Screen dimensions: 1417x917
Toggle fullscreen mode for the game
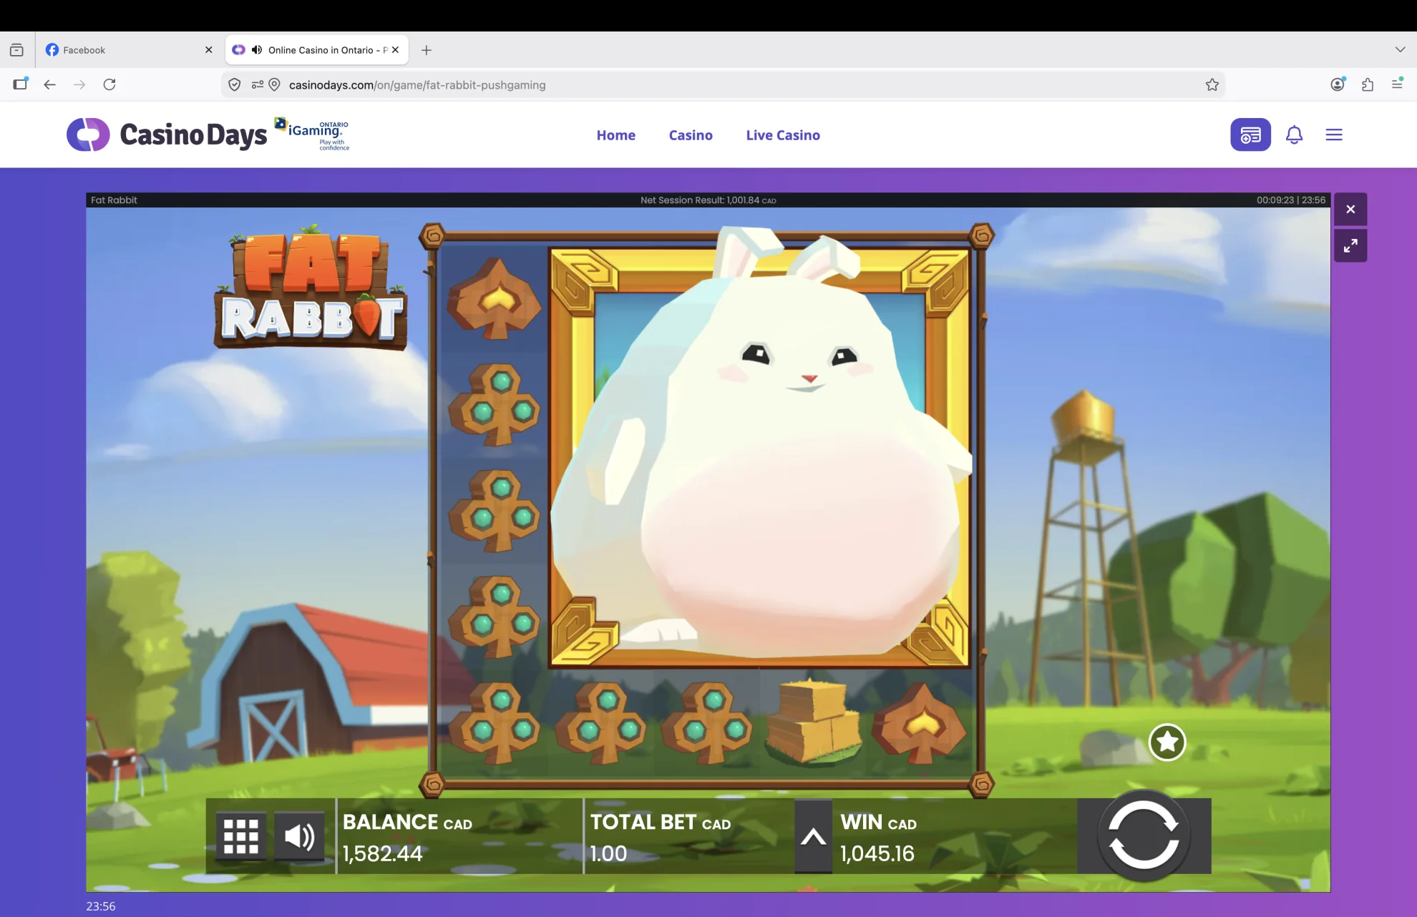coord(1350,246)
